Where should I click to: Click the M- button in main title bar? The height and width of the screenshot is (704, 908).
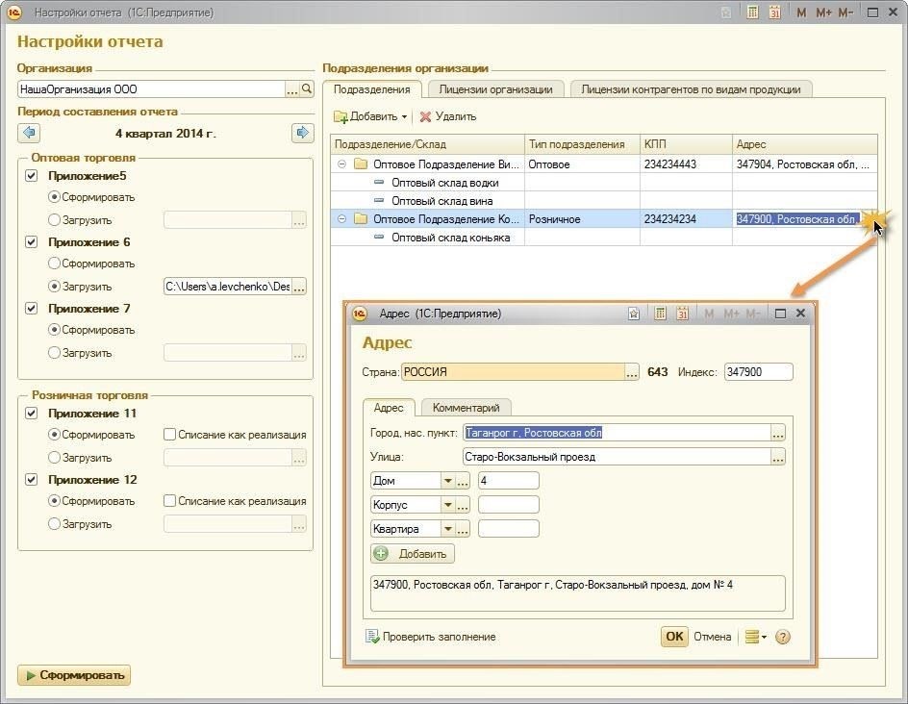click(x=845, y=13)
